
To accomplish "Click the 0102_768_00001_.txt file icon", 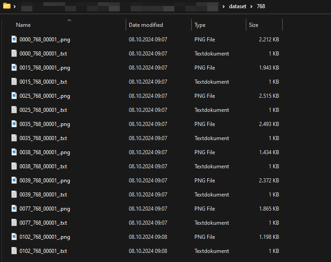I will coord(14,251).
